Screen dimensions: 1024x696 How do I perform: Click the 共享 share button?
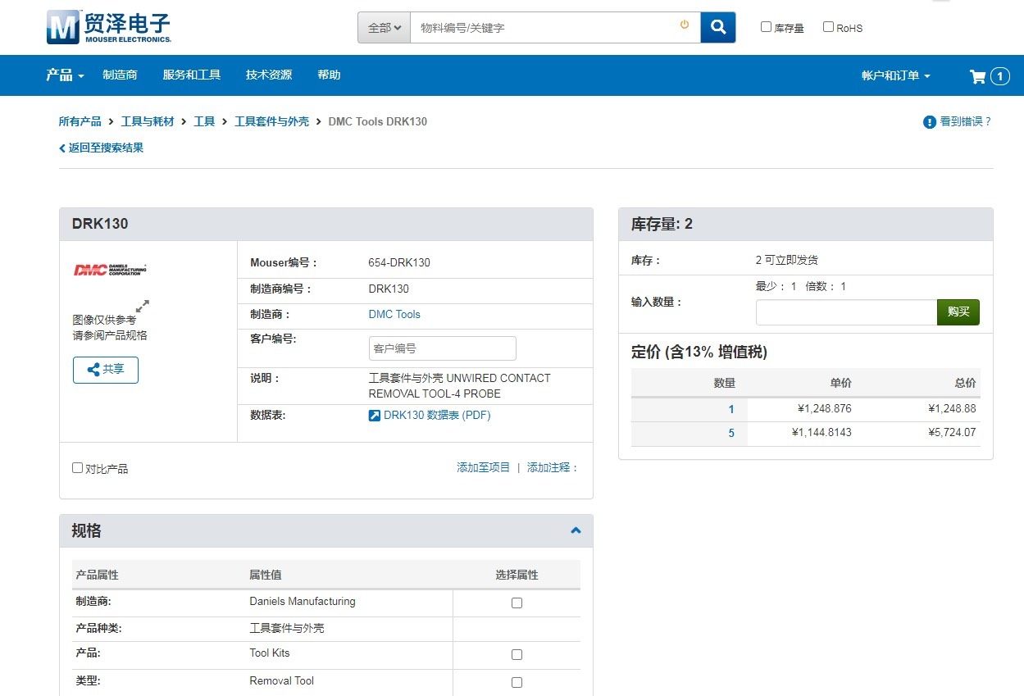point(106,370)
